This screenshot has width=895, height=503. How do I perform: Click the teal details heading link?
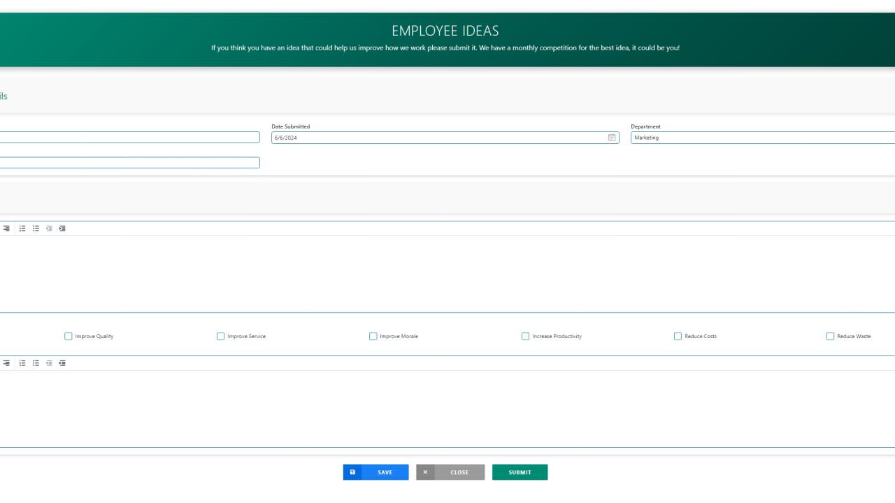tap(3, 96)
